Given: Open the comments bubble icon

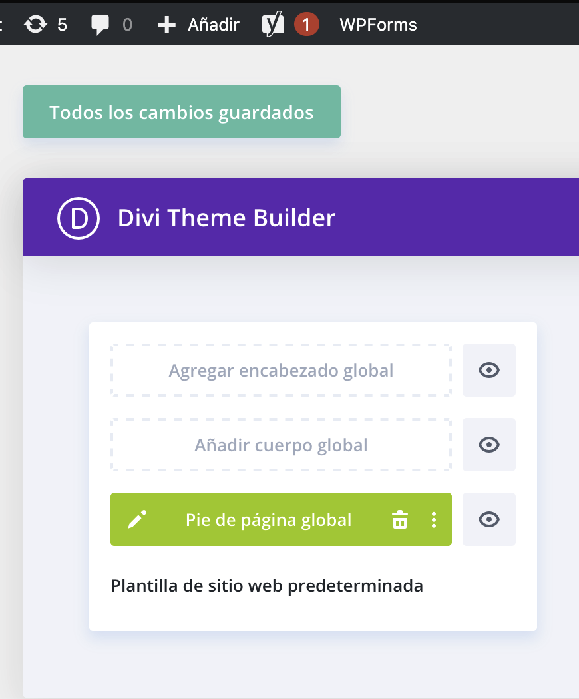Looking at the screenshot, I should [x=100, y=25].
